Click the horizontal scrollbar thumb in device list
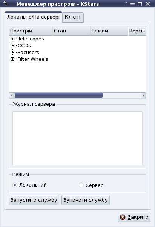 [x=59, y=95]
